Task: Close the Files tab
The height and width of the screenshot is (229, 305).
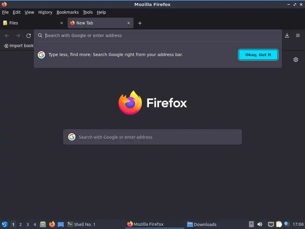Action: tap(62, 23)
